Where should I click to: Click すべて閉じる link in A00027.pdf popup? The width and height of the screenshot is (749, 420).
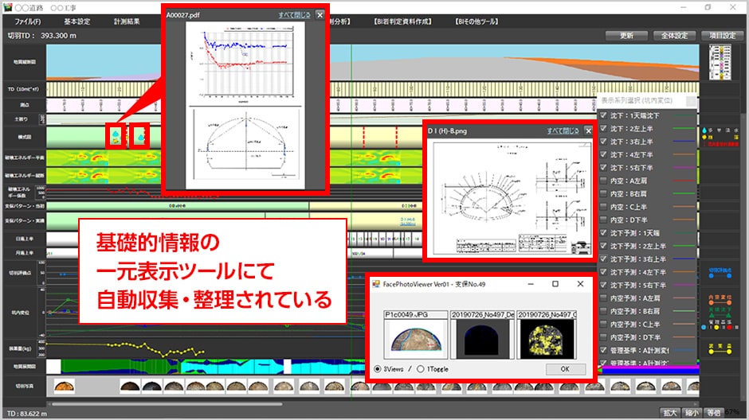(x=294, y=15)
